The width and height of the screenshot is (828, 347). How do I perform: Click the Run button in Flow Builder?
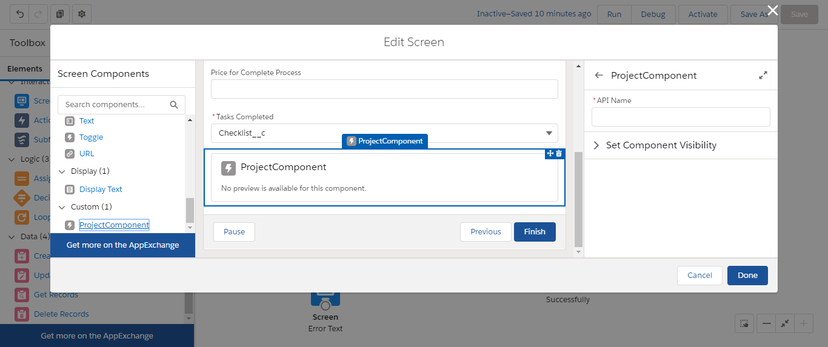(x=614, y=14)
